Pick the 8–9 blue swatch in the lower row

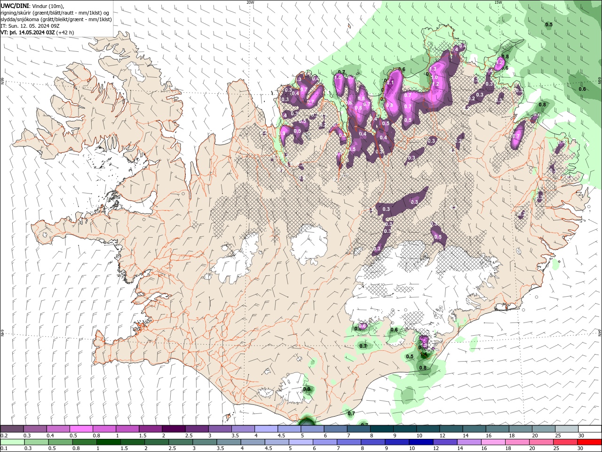372,442
